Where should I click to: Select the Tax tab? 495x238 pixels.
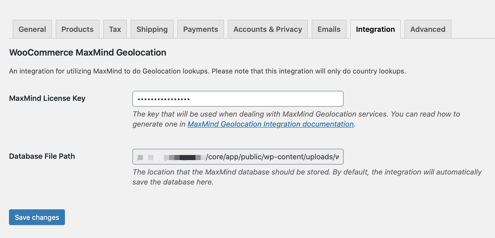[x=115, y=29]
